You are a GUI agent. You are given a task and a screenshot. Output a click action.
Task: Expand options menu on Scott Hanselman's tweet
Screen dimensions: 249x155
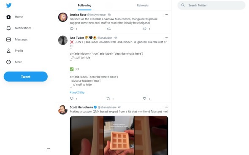166,107
